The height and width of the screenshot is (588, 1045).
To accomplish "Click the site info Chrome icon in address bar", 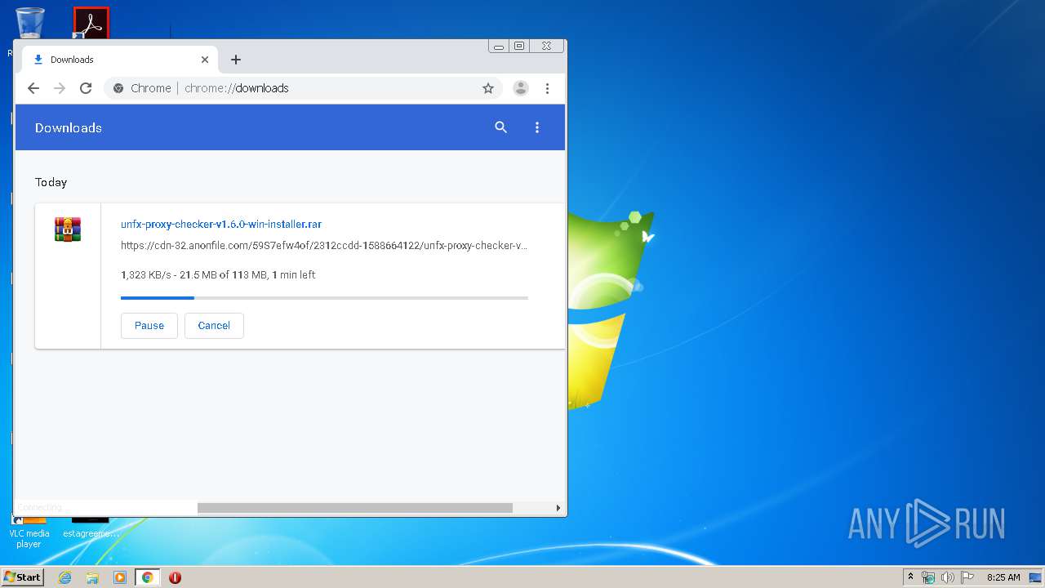I will pos(118,88).
